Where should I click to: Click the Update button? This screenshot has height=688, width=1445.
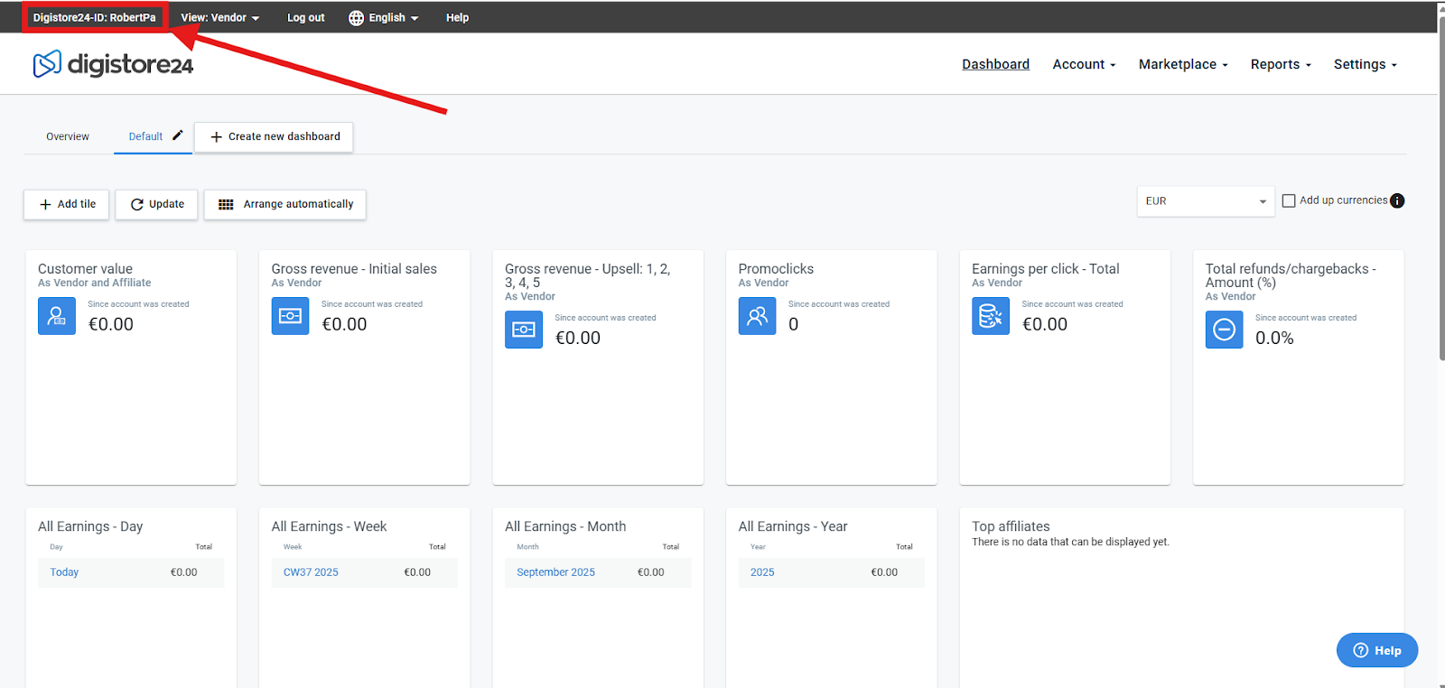coord(156,204)
